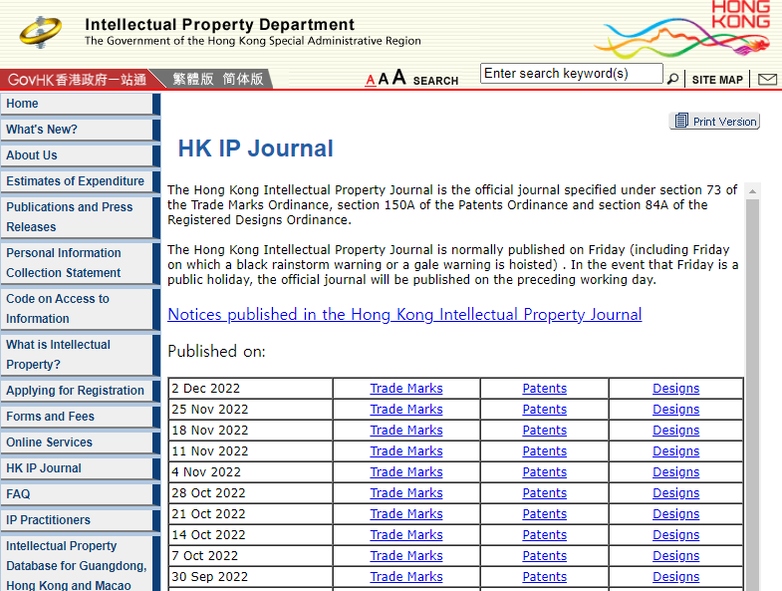This screenshot has height=591, width=782.
Task: Click the Print Version button
Action: 714,121
